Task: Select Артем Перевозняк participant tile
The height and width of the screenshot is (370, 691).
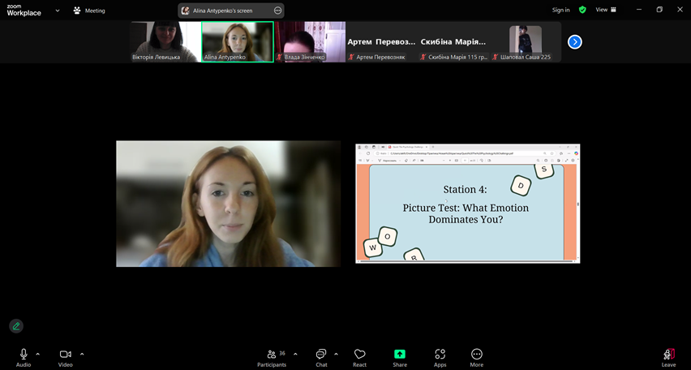Action: click(382, 42)
